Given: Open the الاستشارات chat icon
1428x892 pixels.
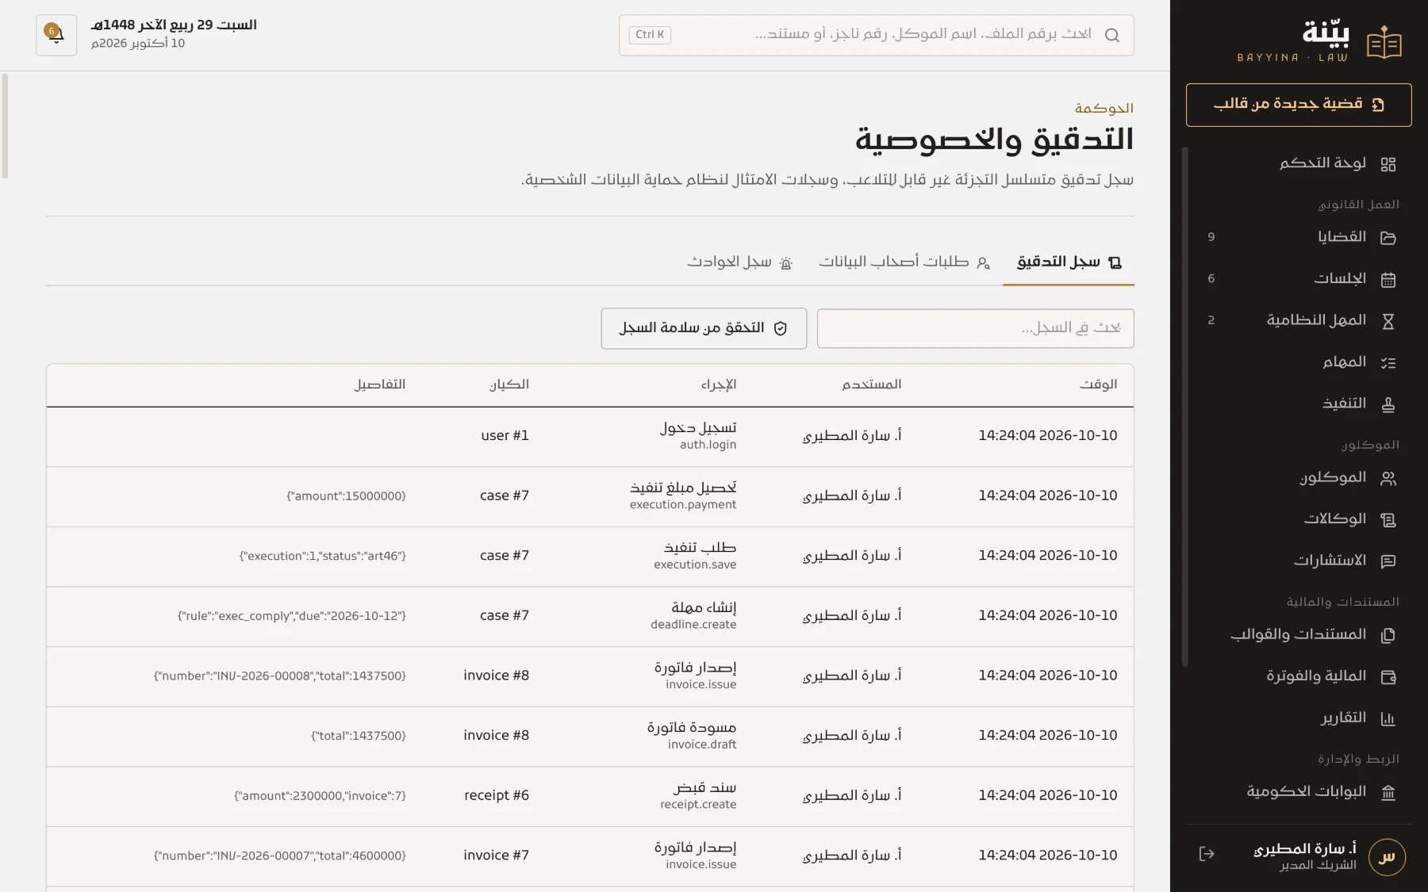Looking at the screenshot, I should tap(1388, 561).
